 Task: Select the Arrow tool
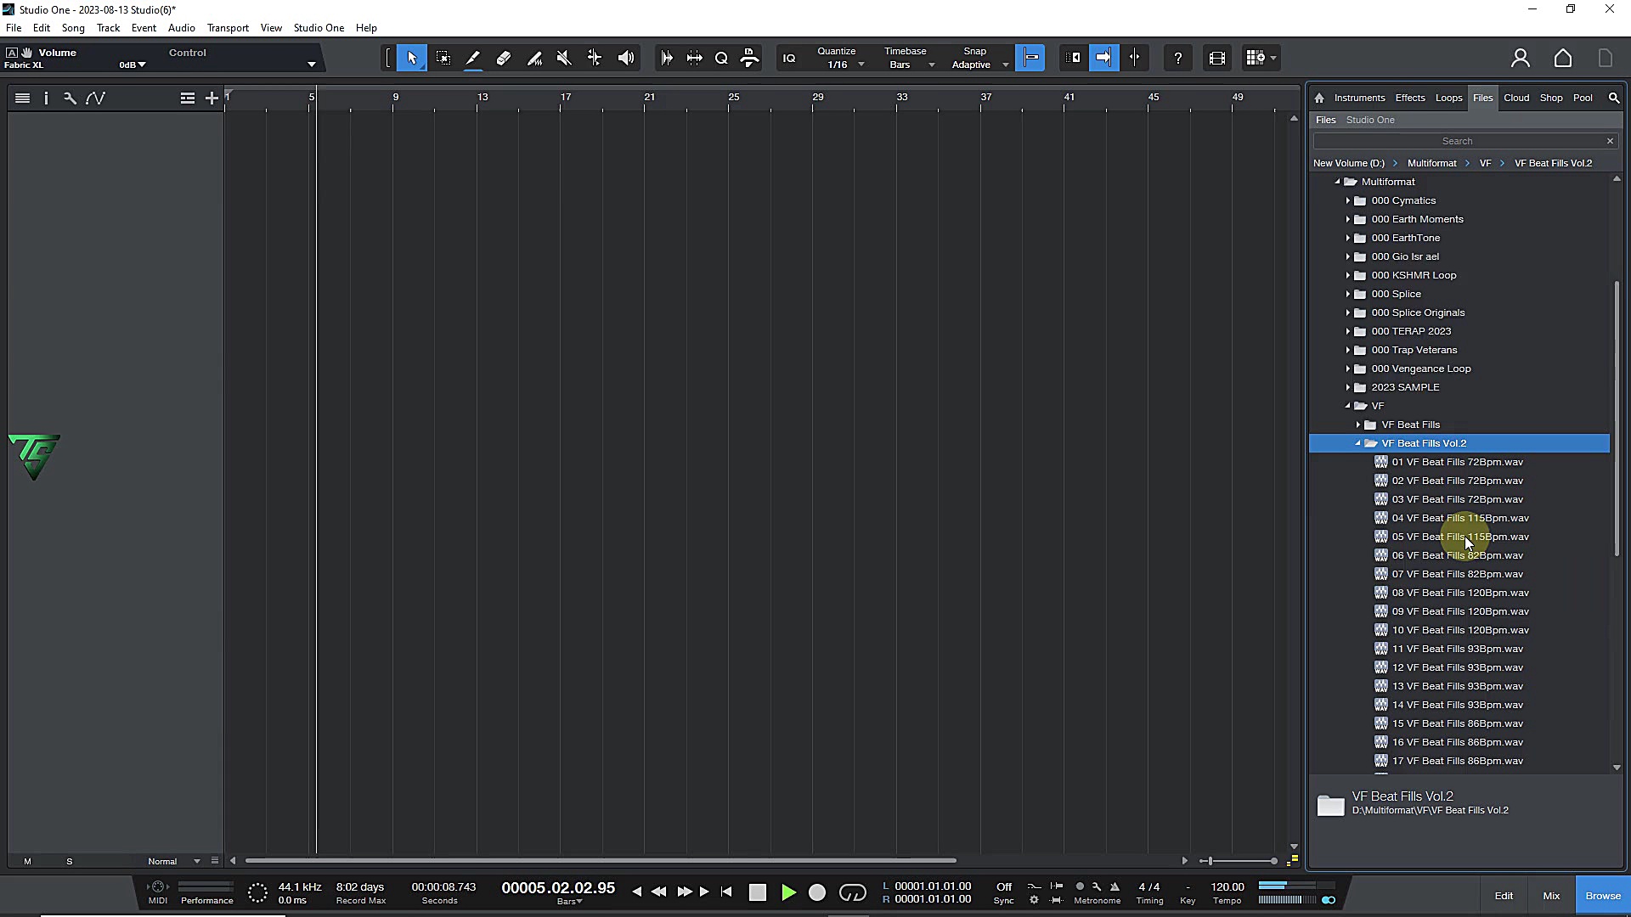(411, 58)
